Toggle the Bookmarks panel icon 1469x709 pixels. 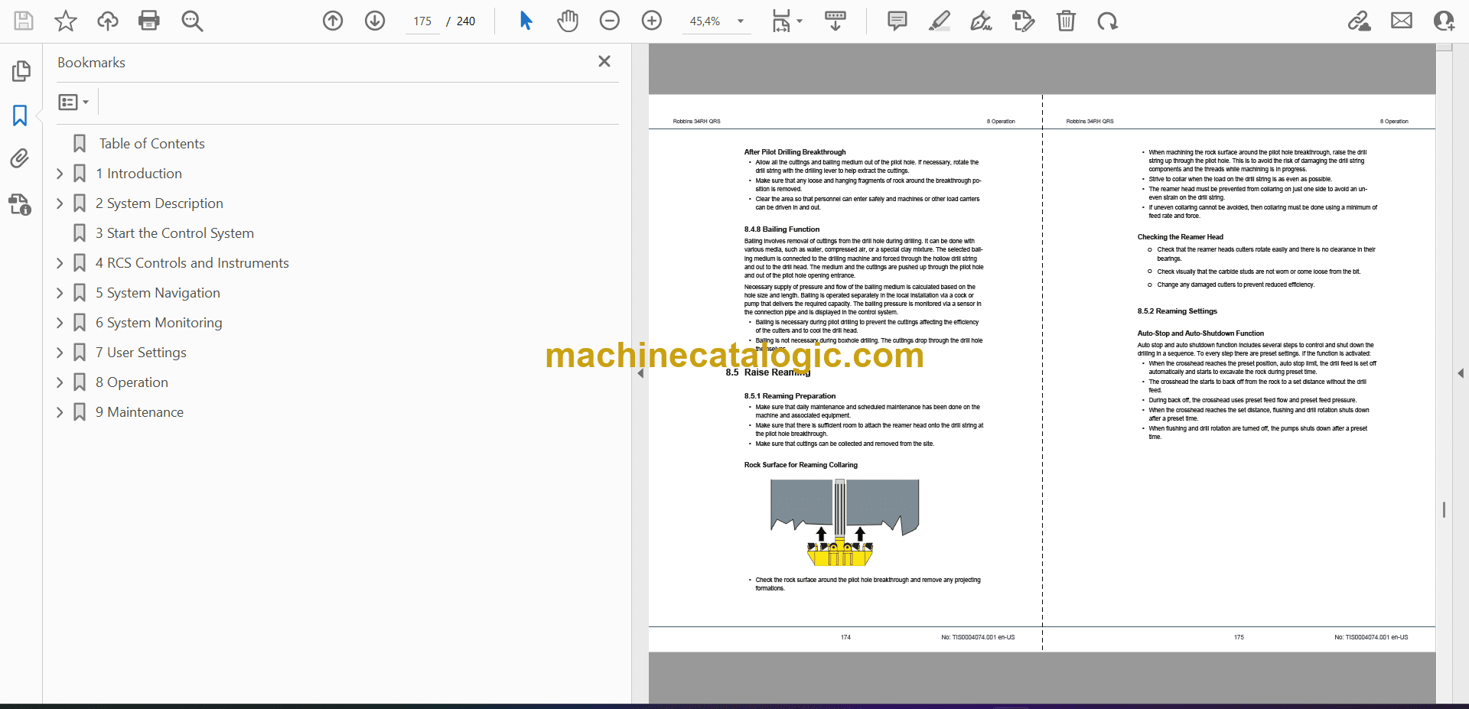[x=20, y=115]
